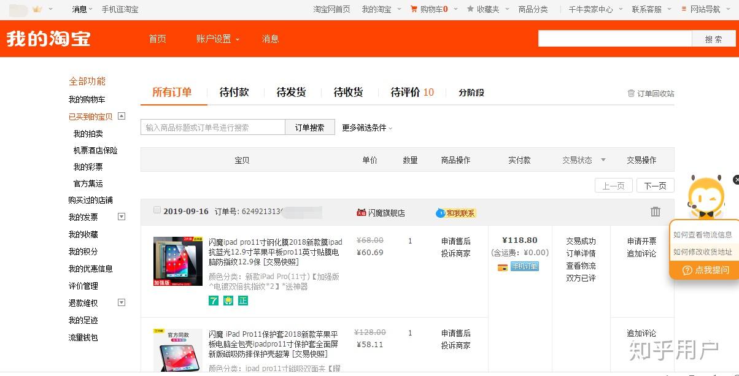
Task: Open the order recycle bin
Action: pos(651,93)
